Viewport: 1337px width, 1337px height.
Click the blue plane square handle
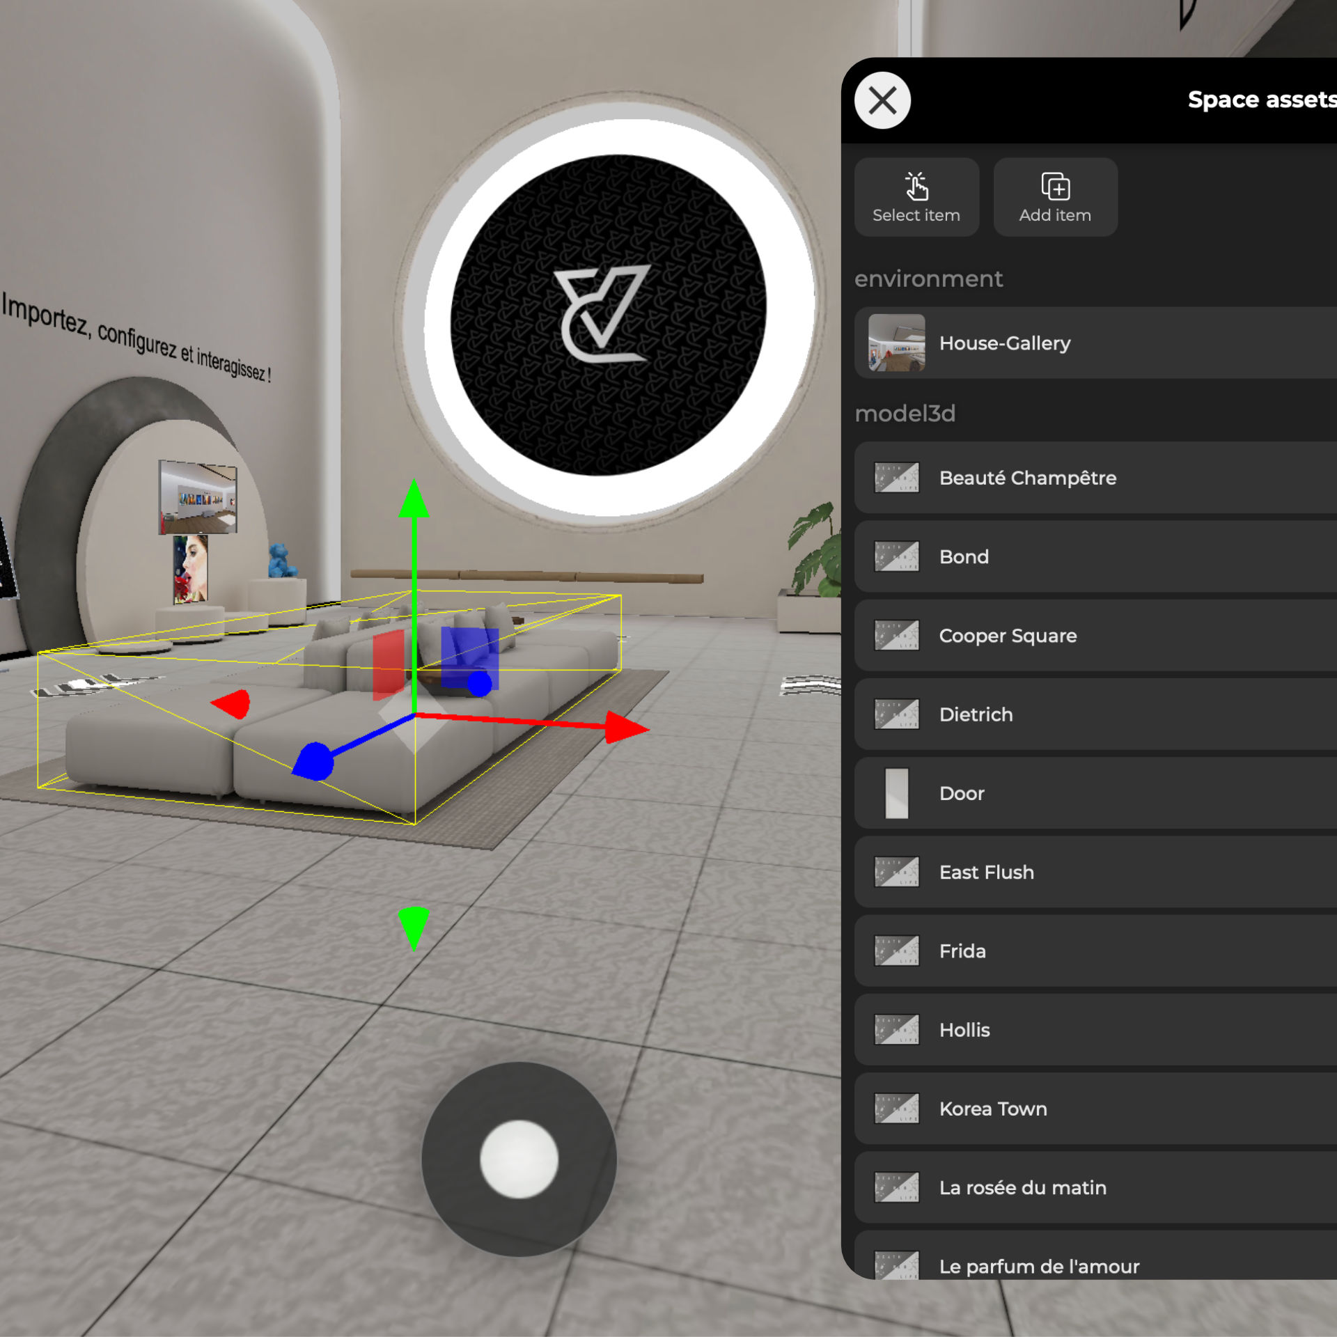coord(469,653)
